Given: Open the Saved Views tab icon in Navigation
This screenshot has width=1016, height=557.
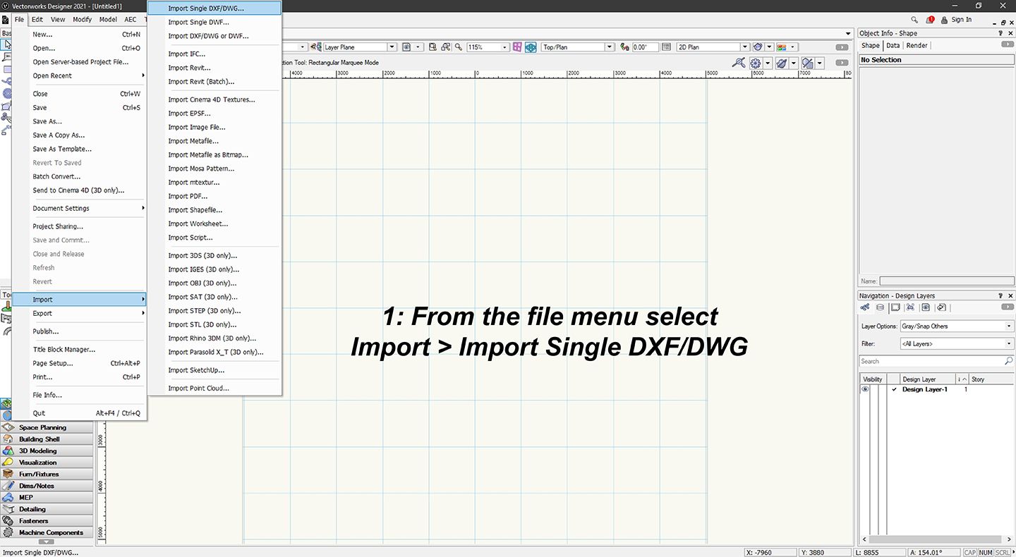Looking at the screenshot, I should [926, 307].
